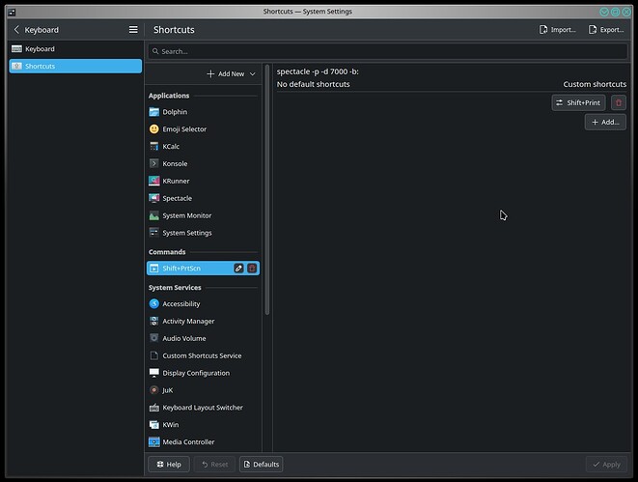This screenshot has width=638, height=482.
Task: Select the text "Audio Volume"
Action: [x=184, y=338]
